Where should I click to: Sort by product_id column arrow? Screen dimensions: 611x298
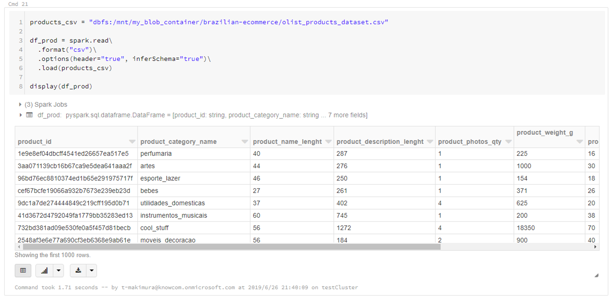click(x=132, y=142)
